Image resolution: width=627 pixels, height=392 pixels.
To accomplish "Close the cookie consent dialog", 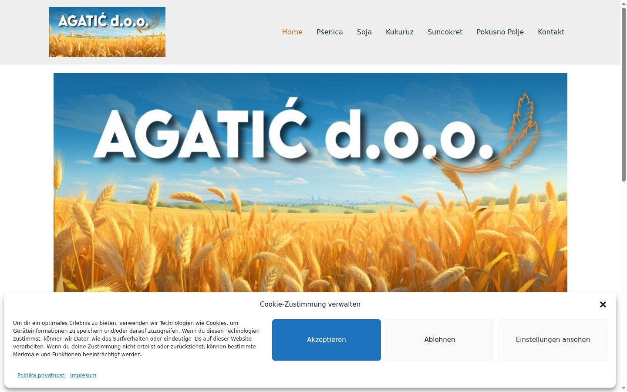I will point(603,304).
